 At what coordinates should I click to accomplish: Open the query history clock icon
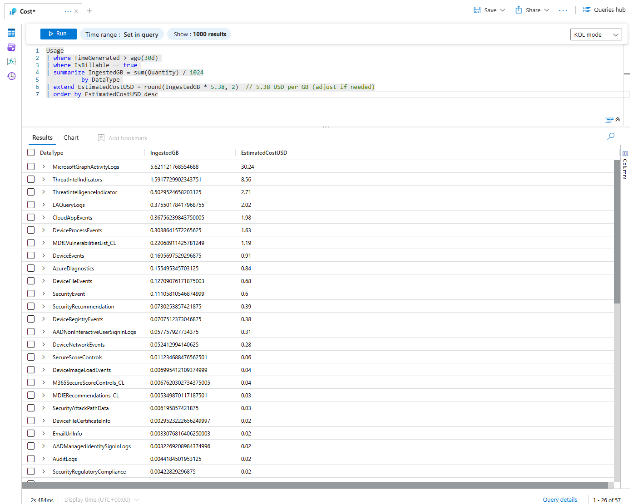point(11,76)
